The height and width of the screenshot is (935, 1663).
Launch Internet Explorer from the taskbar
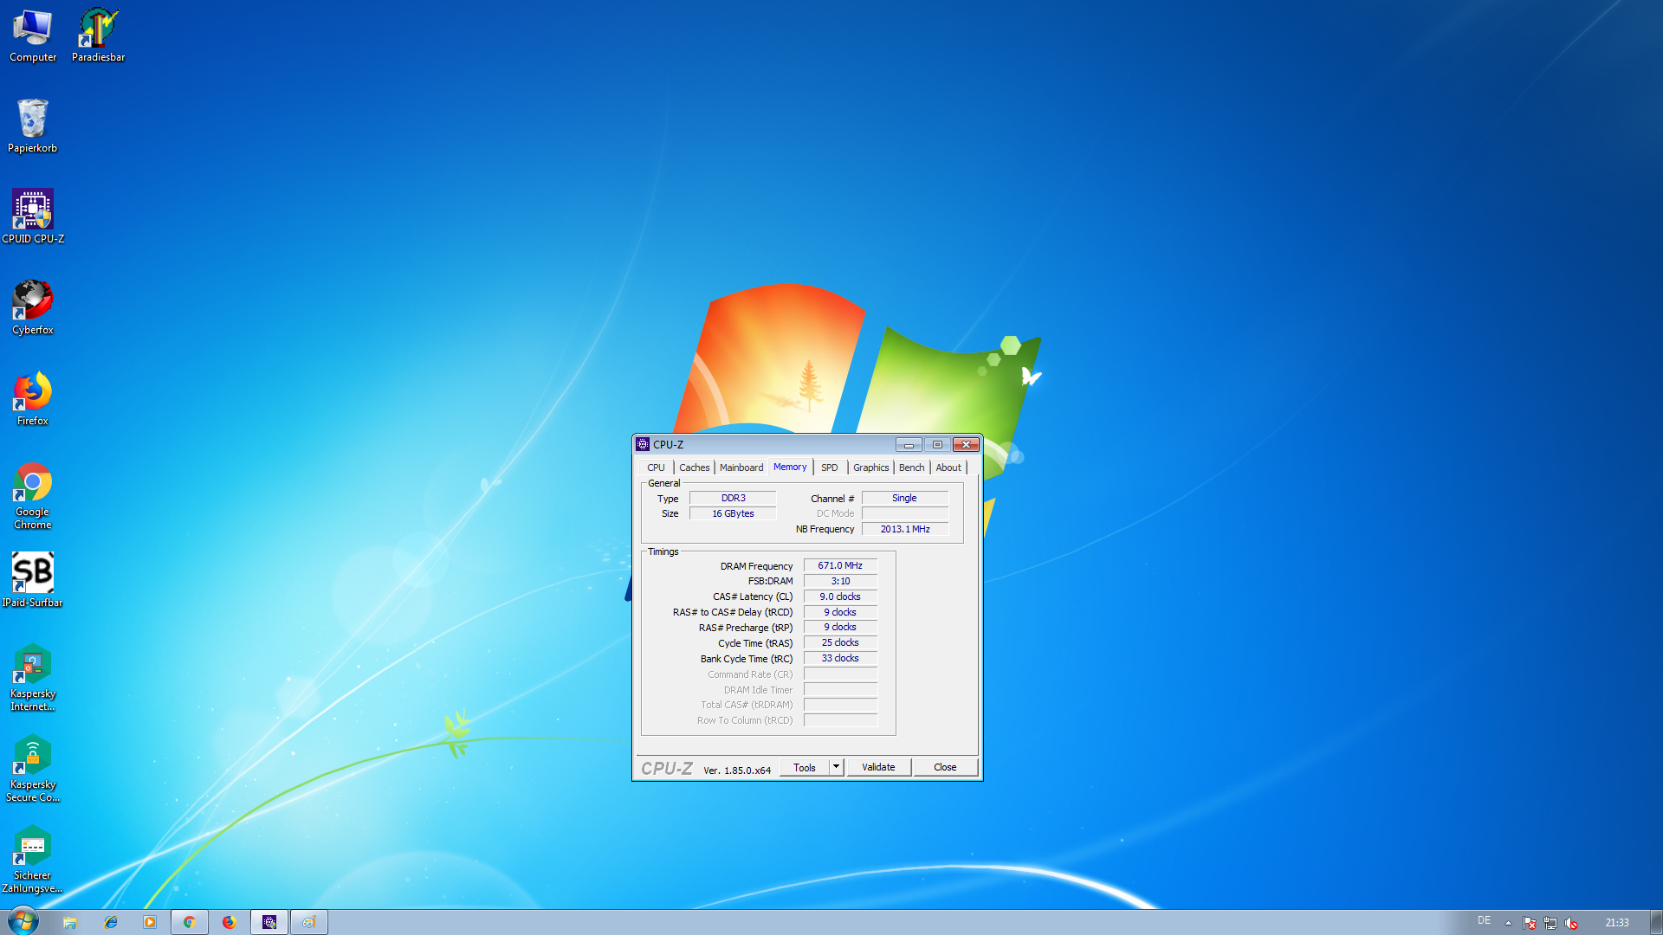click(111, 922)
